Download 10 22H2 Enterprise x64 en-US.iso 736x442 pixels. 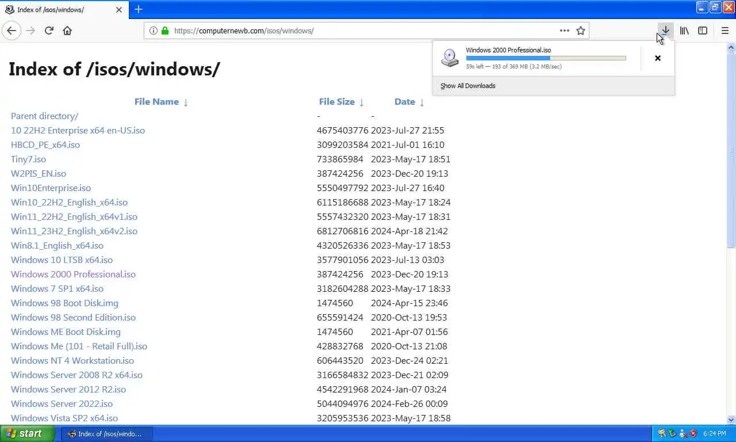pyautogui.click(x=78, y=130)
